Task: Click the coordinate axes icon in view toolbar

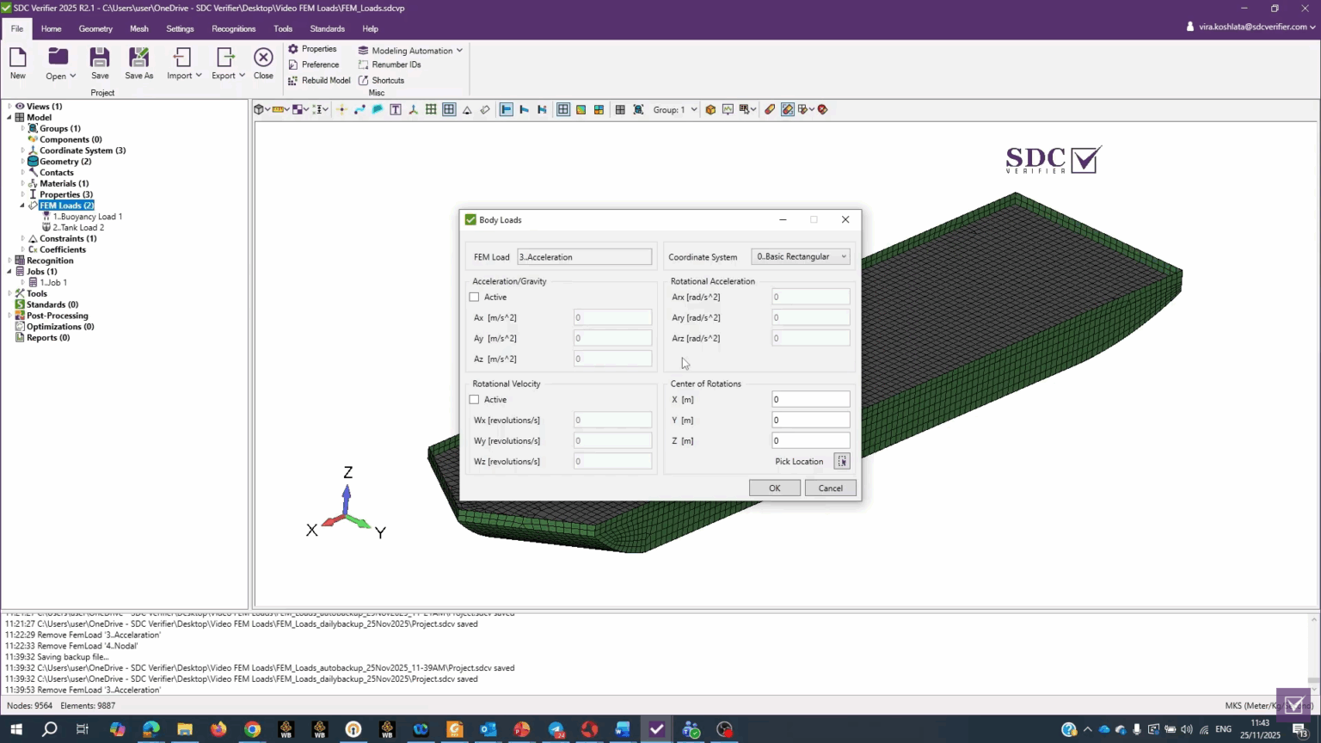Action: pyautogui.click(x=413, y=109)
